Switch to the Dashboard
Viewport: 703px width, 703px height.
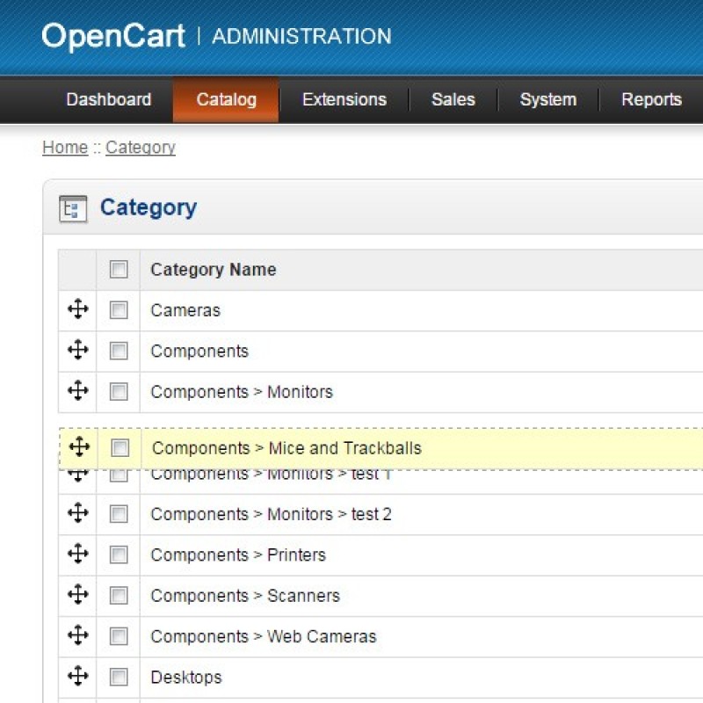109,99
